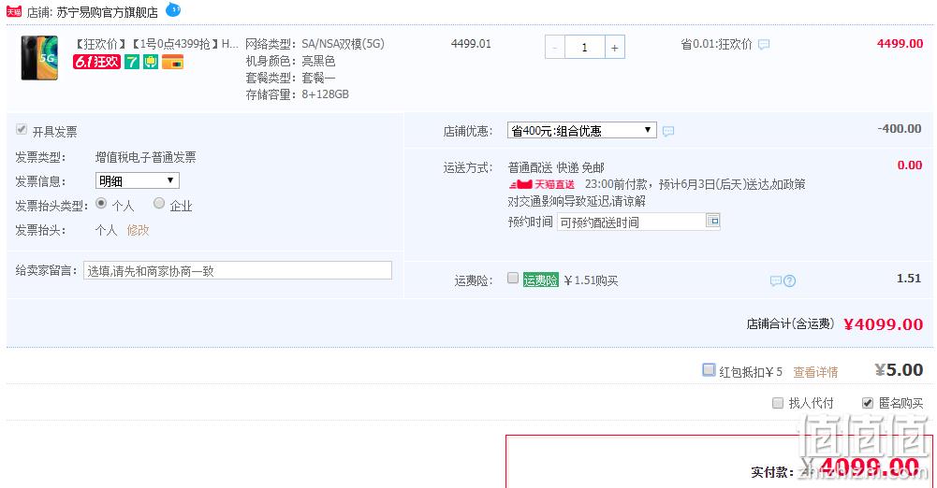Open the phone product thumbnail
The width and height of the screenshot is (937, 488).
click(x=39, y=58)
